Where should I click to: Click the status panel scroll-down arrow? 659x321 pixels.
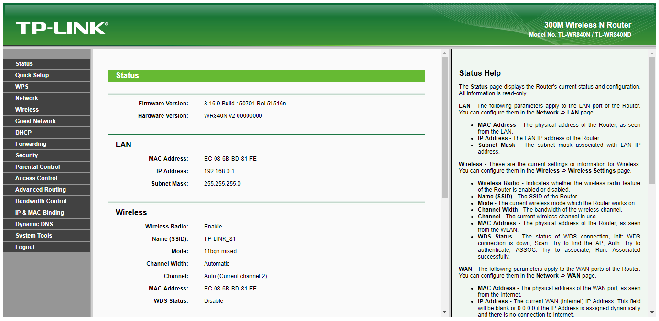pos(444,313)
